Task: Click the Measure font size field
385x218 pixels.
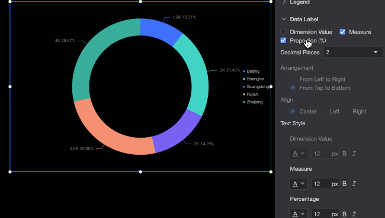Action: pyautogui.click(x=326, y=184)
